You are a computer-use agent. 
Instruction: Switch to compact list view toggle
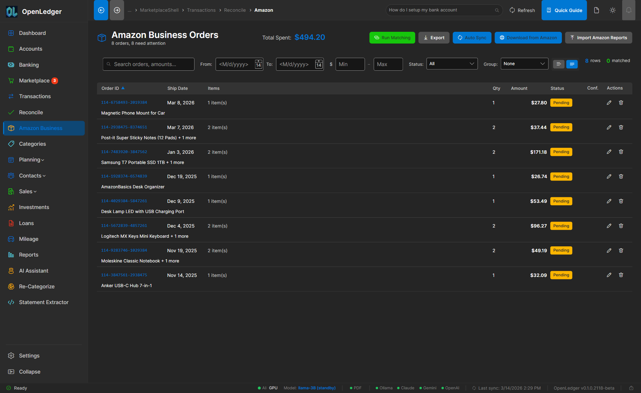coord(559,64)
